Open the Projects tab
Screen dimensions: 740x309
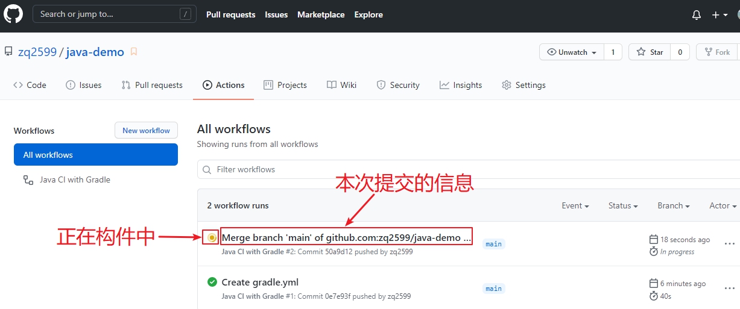tap(285, 85)
